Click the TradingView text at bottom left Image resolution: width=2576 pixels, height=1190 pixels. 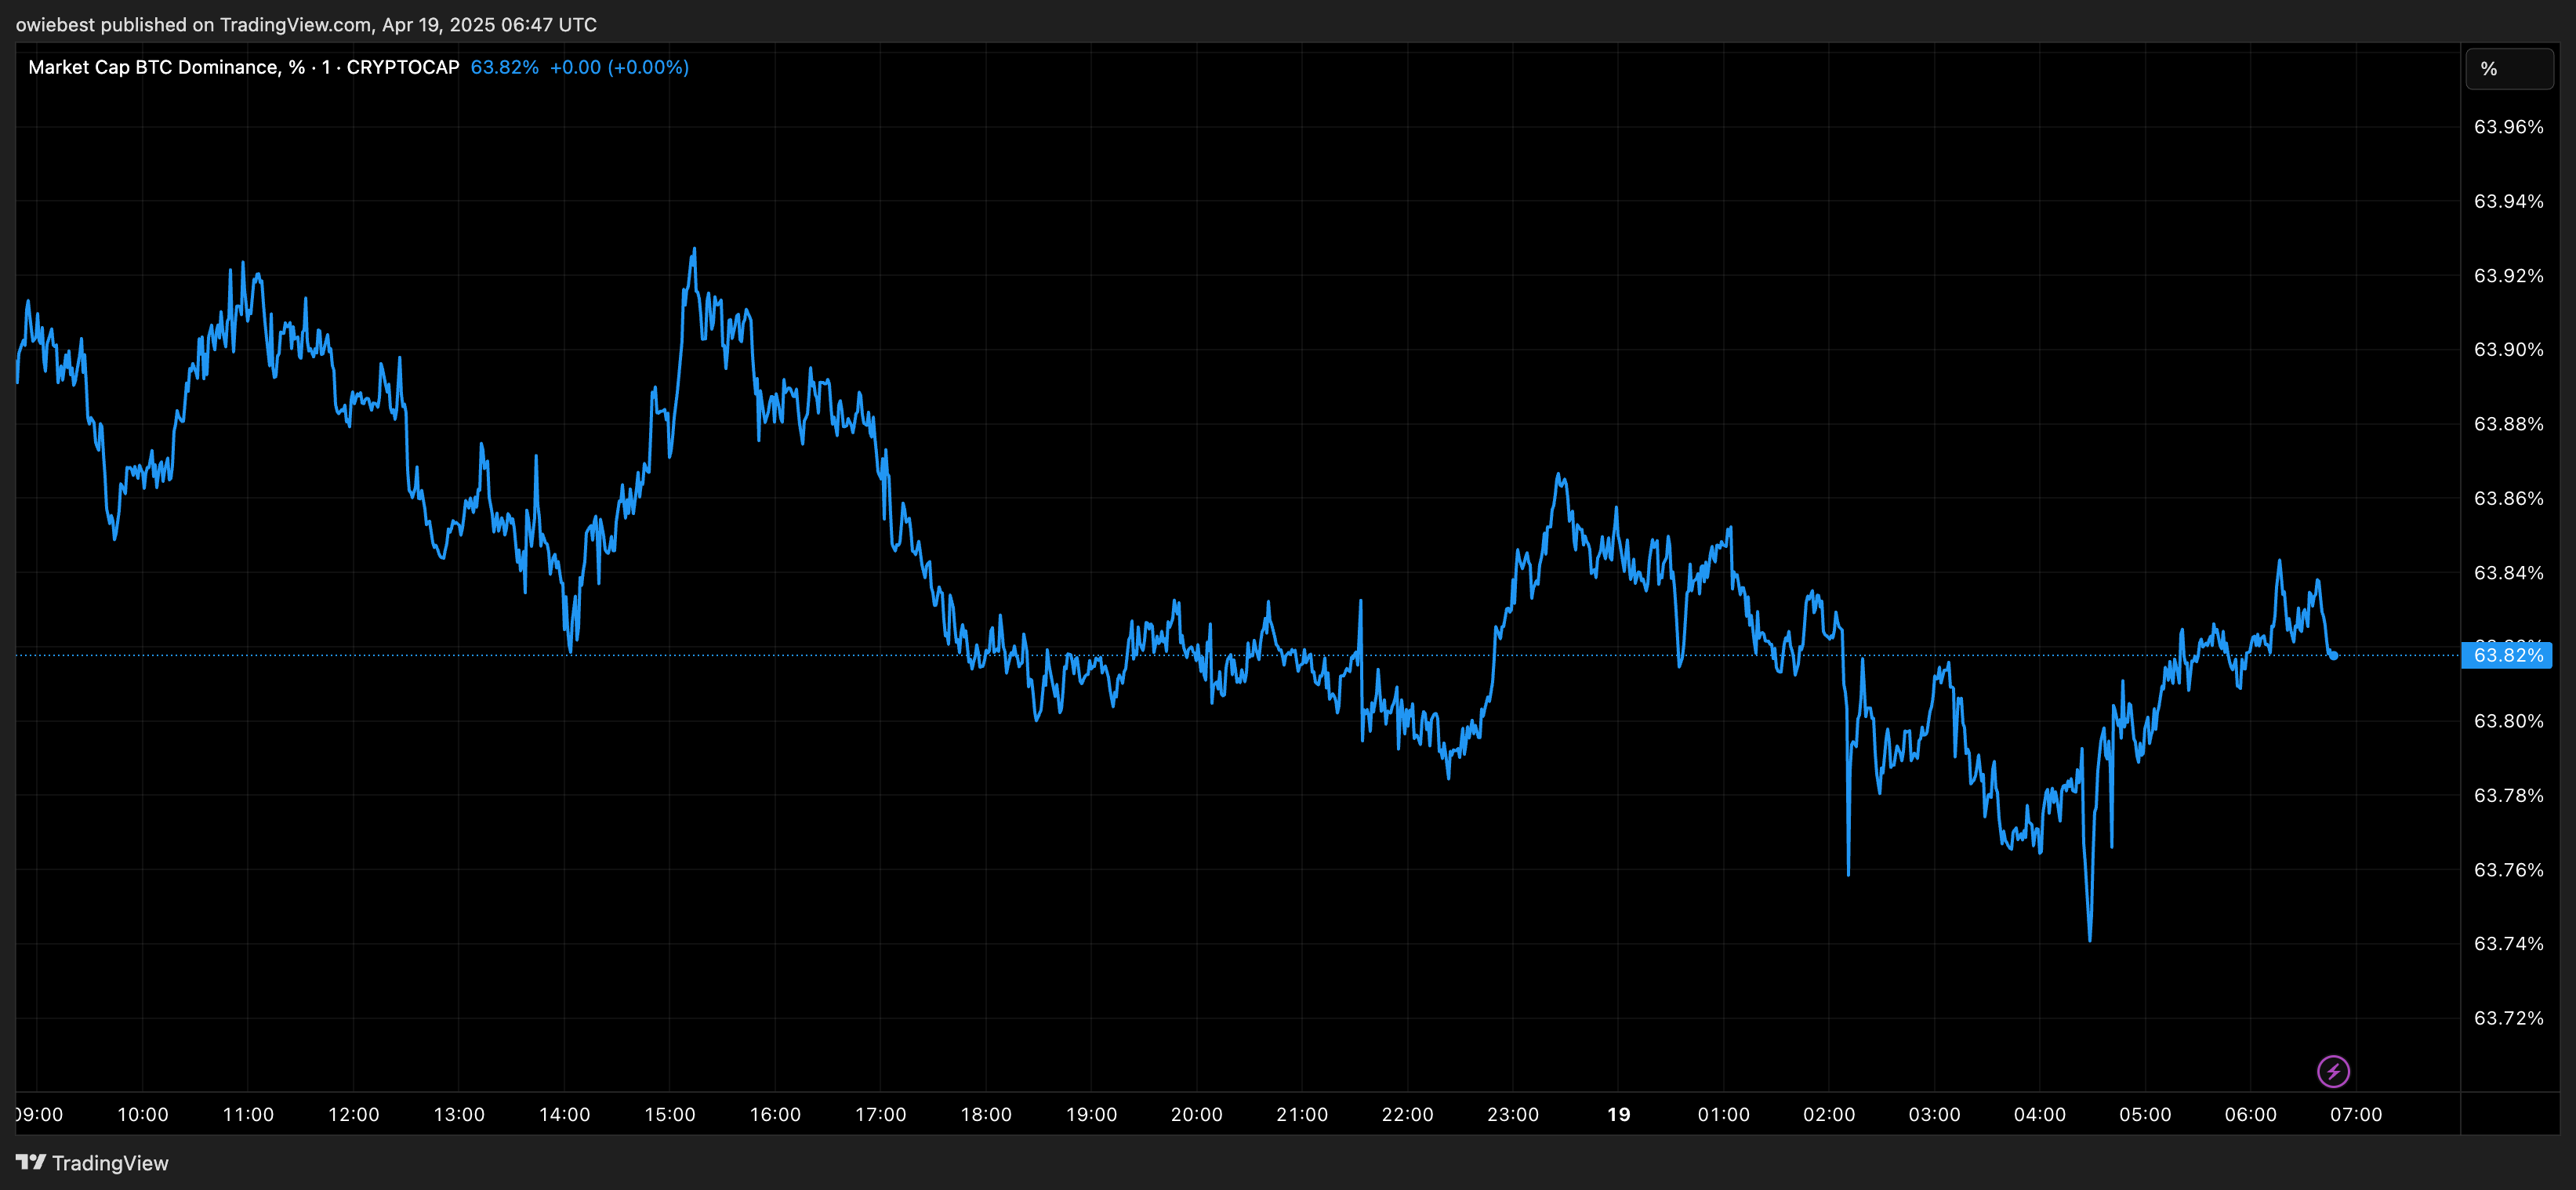tap(110, 1163)
